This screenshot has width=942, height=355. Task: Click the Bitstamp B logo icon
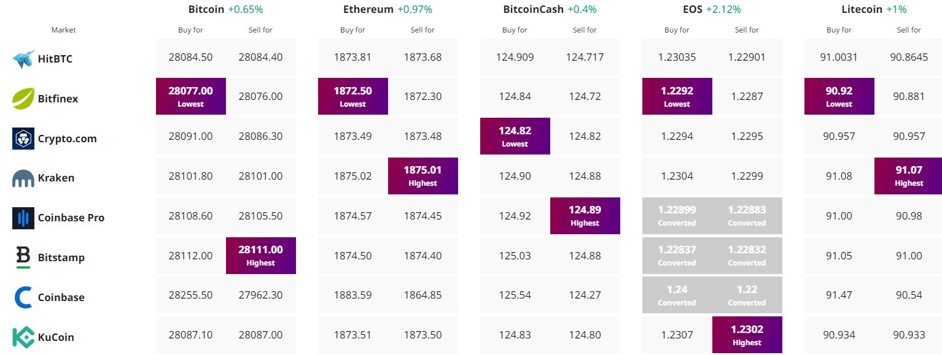23,258
